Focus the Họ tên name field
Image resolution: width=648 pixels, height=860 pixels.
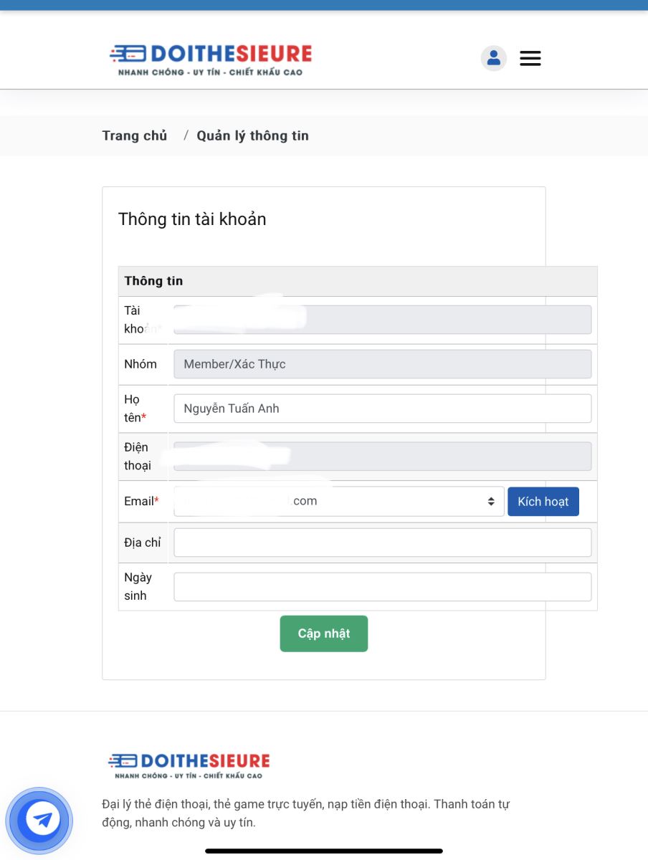click(x=382, y=408)
